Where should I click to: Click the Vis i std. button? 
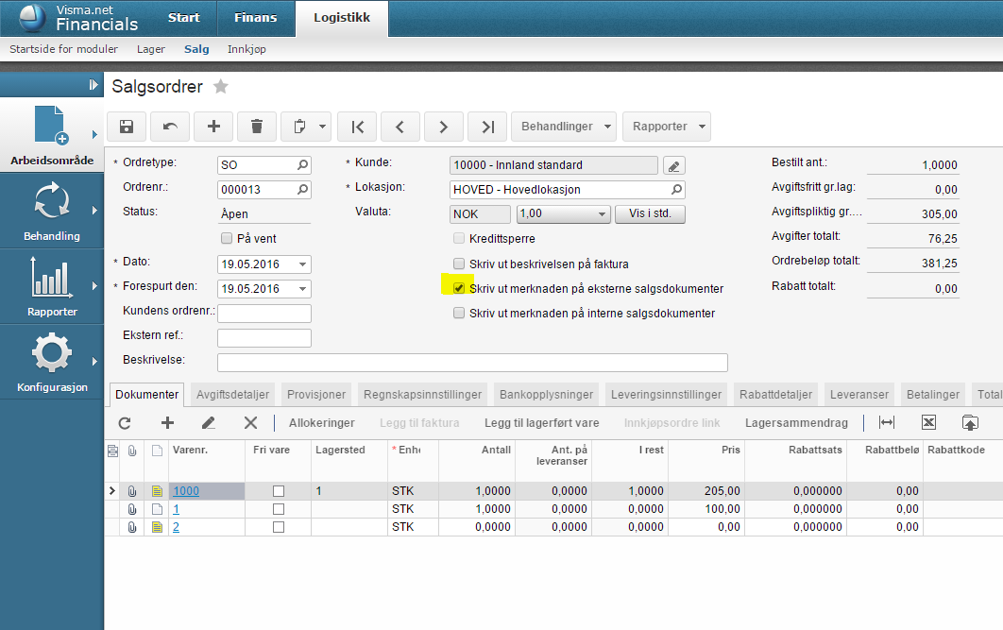coord(650,214)
